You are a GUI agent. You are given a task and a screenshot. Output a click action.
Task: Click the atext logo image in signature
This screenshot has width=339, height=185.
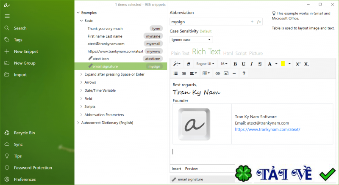[x=194, y=124]
